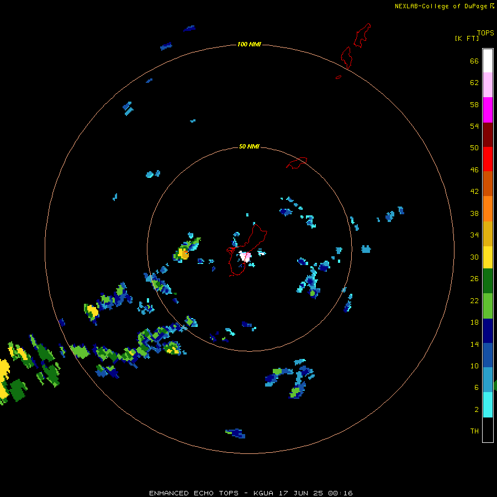Click the '17 JUN 25 00:16' timestamp
This screenshot has height=497, width=497.
[316, 493]
